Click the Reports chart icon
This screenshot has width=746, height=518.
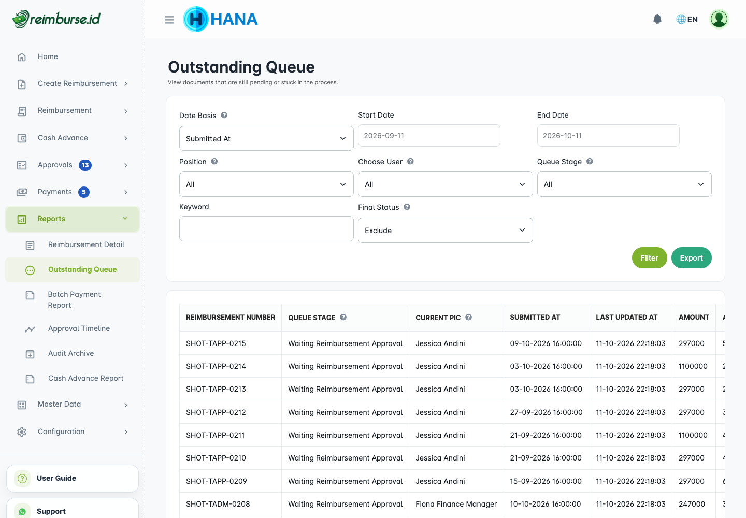(22, 219)
